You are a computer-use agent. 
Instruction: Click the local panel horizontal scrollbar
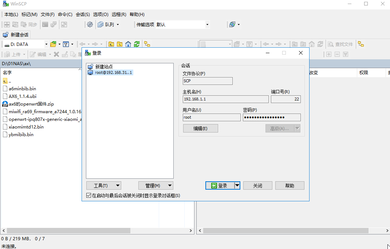click(98, 230)
